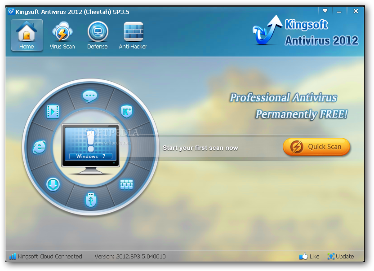The image size is (374, 271).
Task: Switch to the Virus Scan tab
Action: point(62,35)
